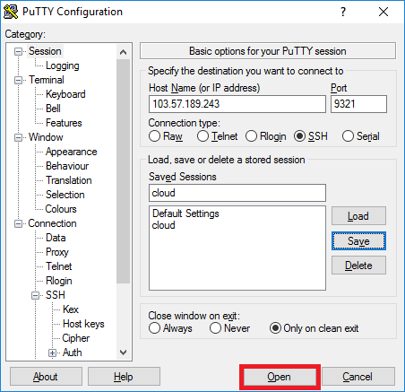Open the Proxy settings category
The width and height of the screenshot is (405, 392).
tap(57, 252)
